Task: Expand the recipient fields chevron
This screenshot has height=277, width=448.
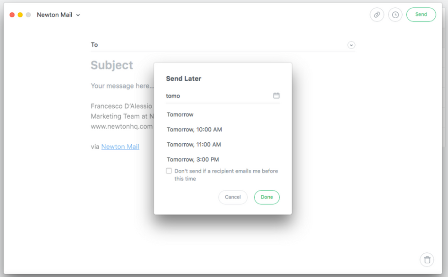Action: coord(351,45)
